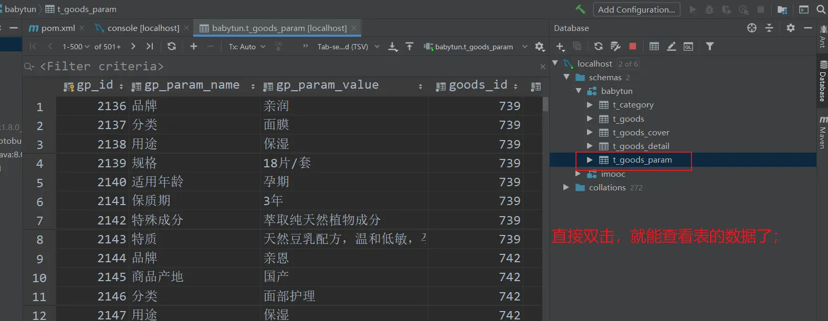
Task: Reload the data grid page
Action: [x=172, y=47]
